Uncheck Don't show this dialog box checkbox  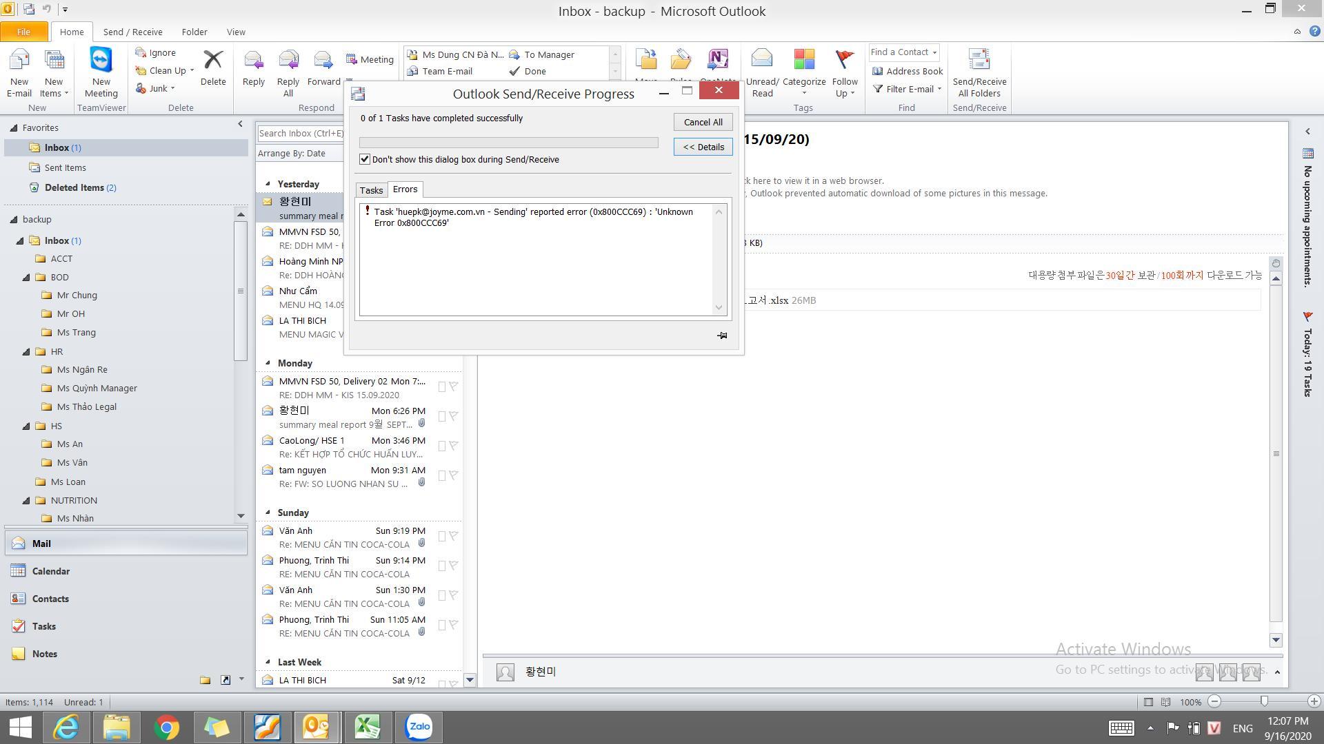click(x=365, y=159)
